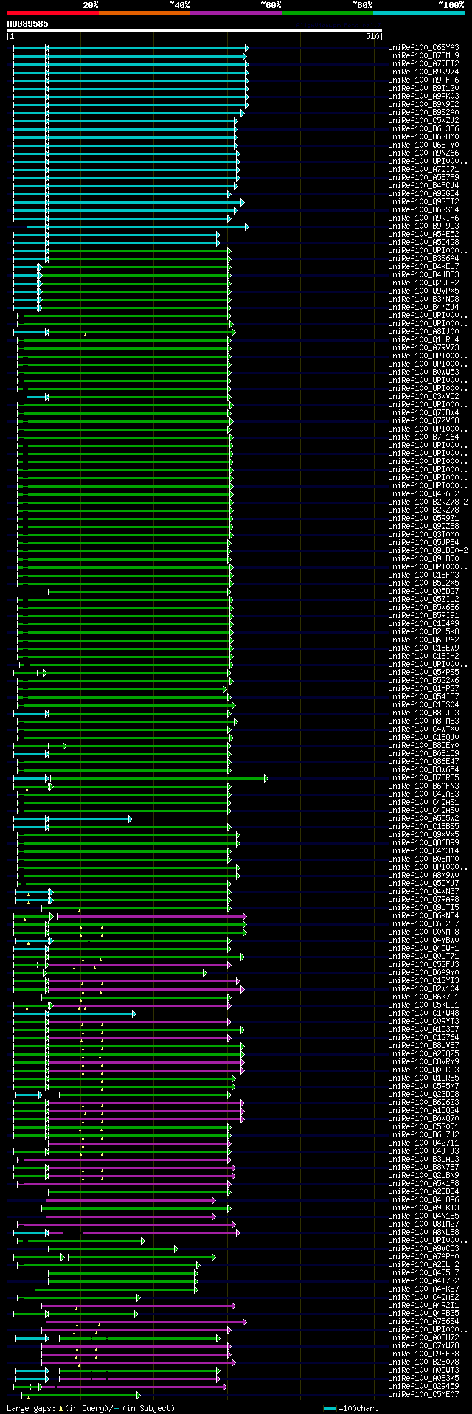472x1414 pixels.
Task: Click the hit label UniRef100_B8N7E7
Action: point(423,1168)
